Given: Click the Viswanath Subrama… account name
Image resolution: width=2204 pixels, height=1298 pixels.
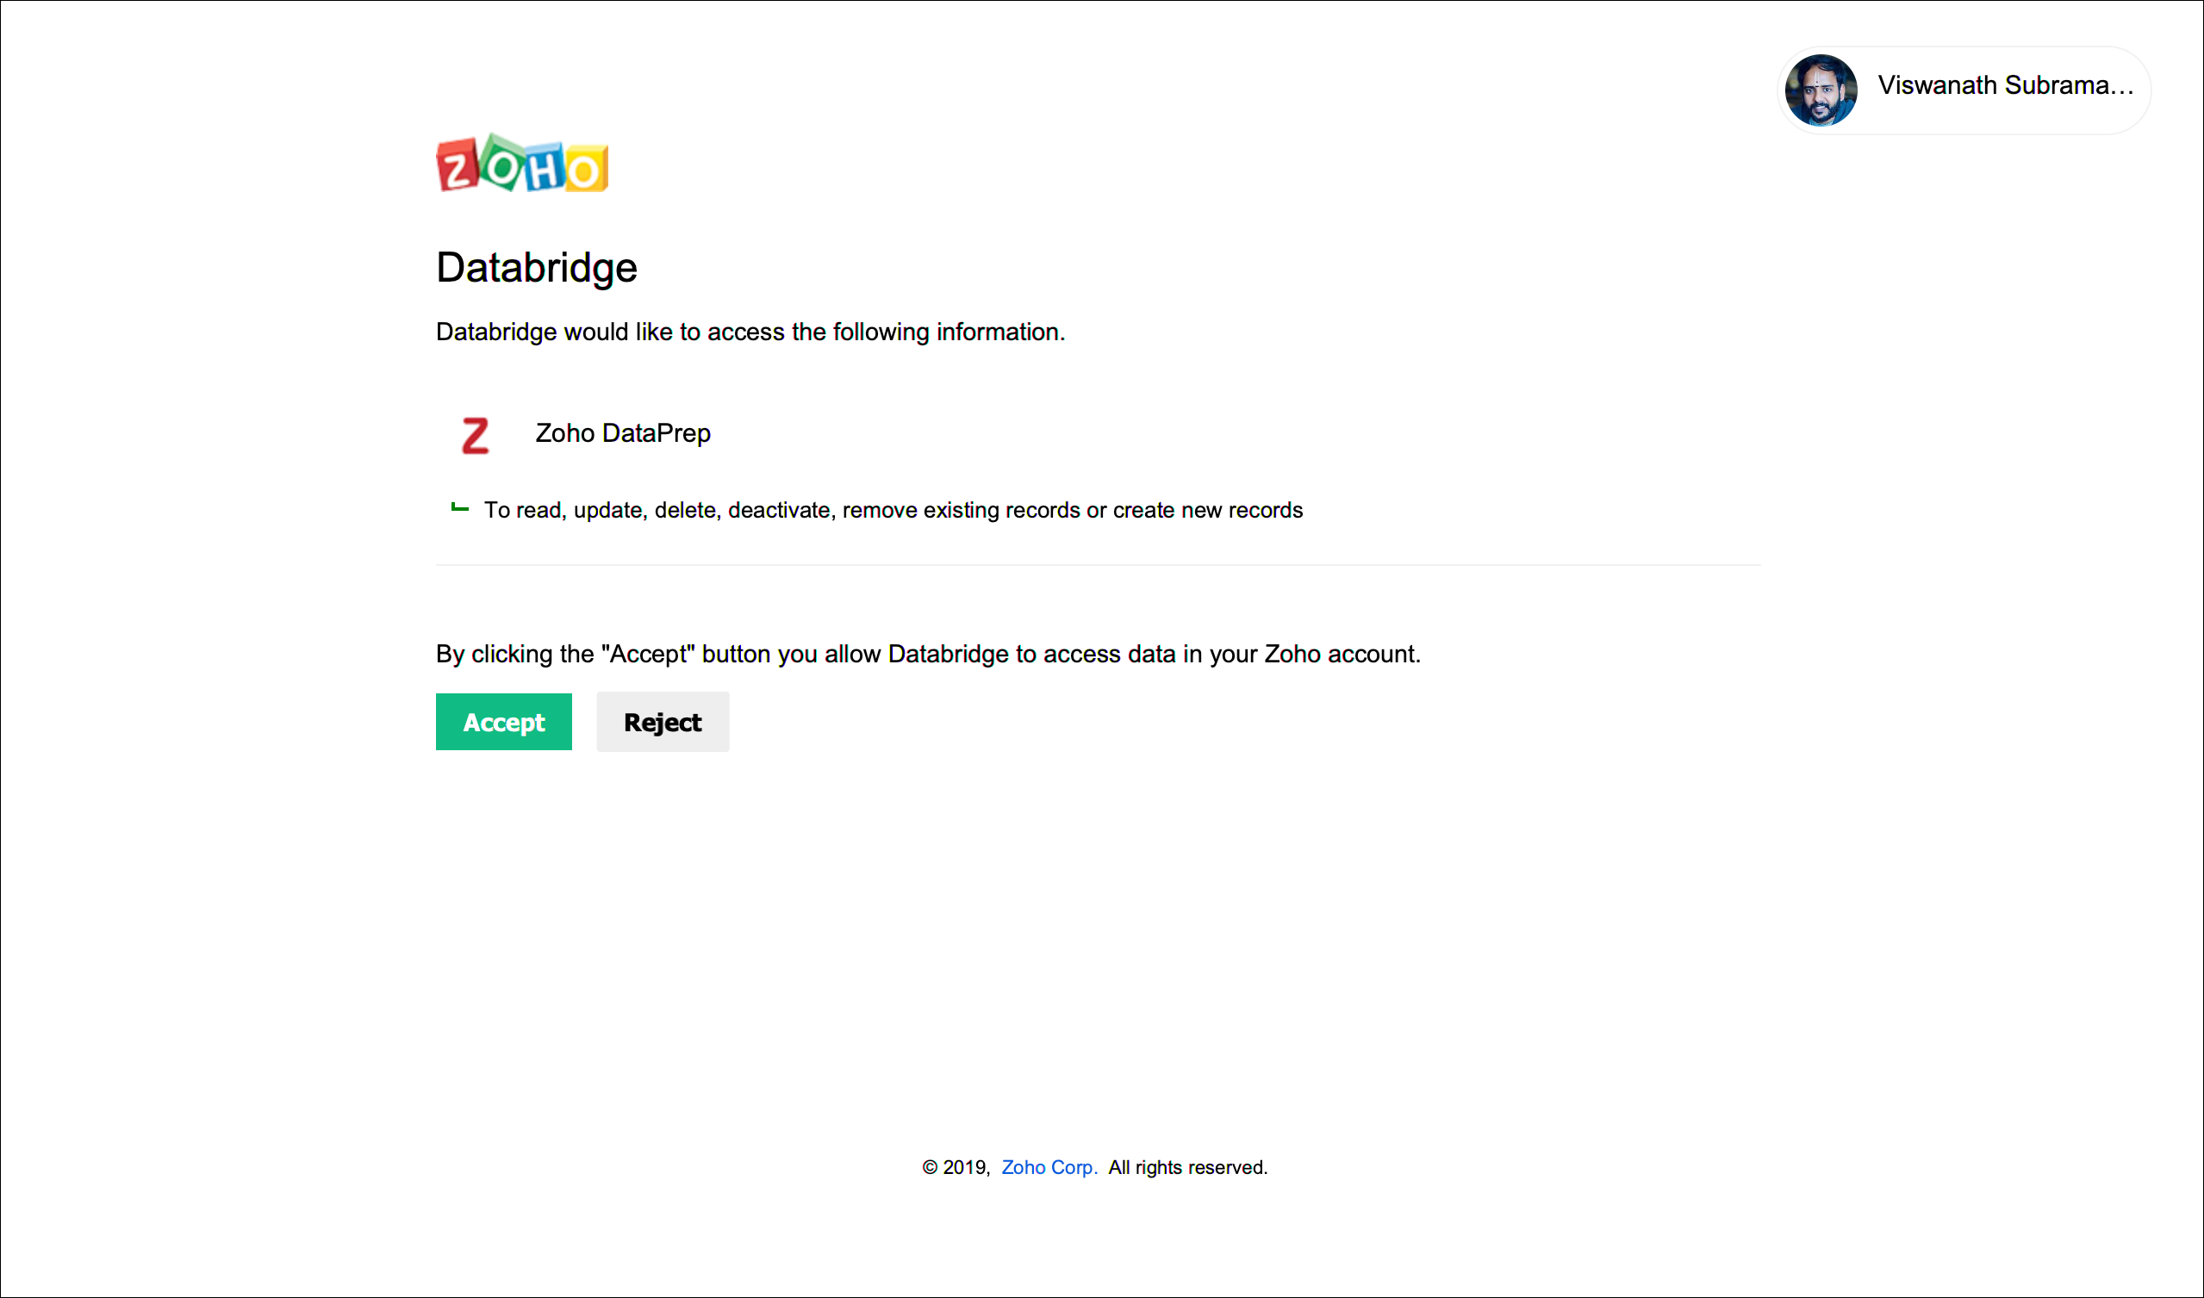Looking at the screenshot, I should [x=2004, y=86].
